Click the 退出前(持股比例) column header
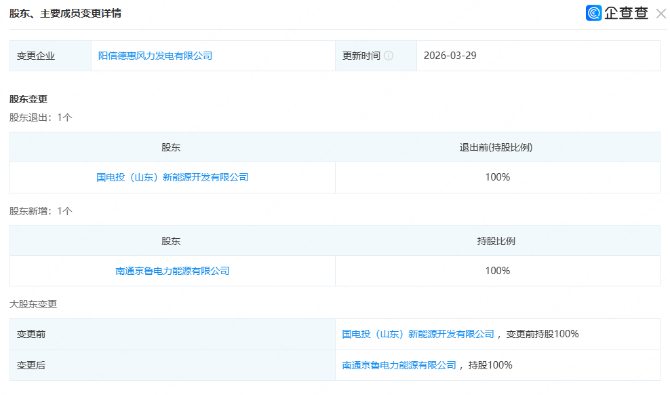This screenshot has height=395, width=670. tap(497, 147)
